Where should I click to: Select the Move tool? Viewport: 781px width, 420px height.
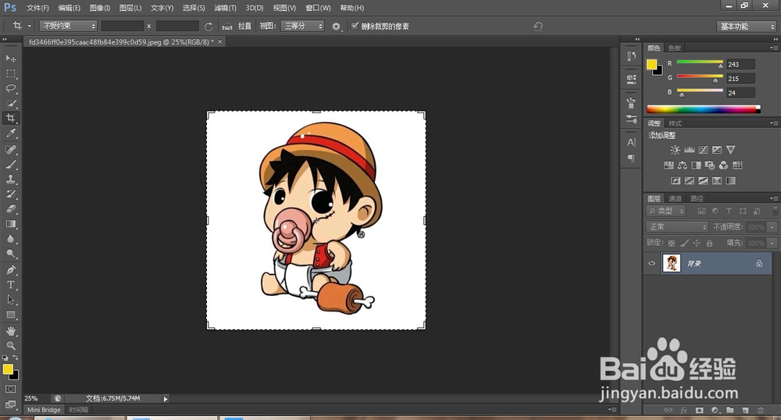coord(10,59)
